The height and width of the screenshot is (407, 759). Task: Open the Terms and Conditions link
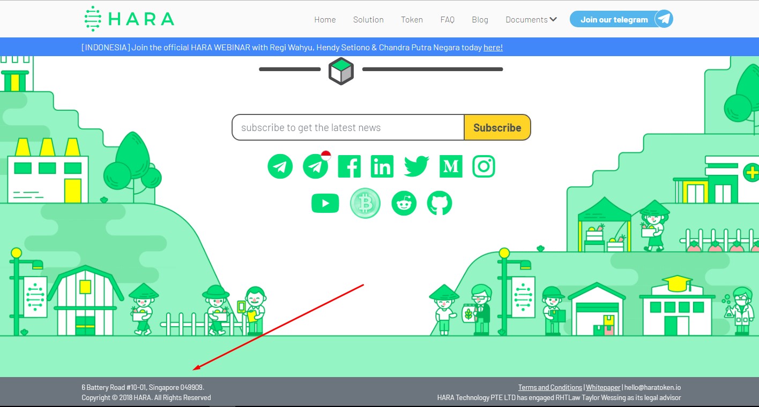tap(550, 387)
